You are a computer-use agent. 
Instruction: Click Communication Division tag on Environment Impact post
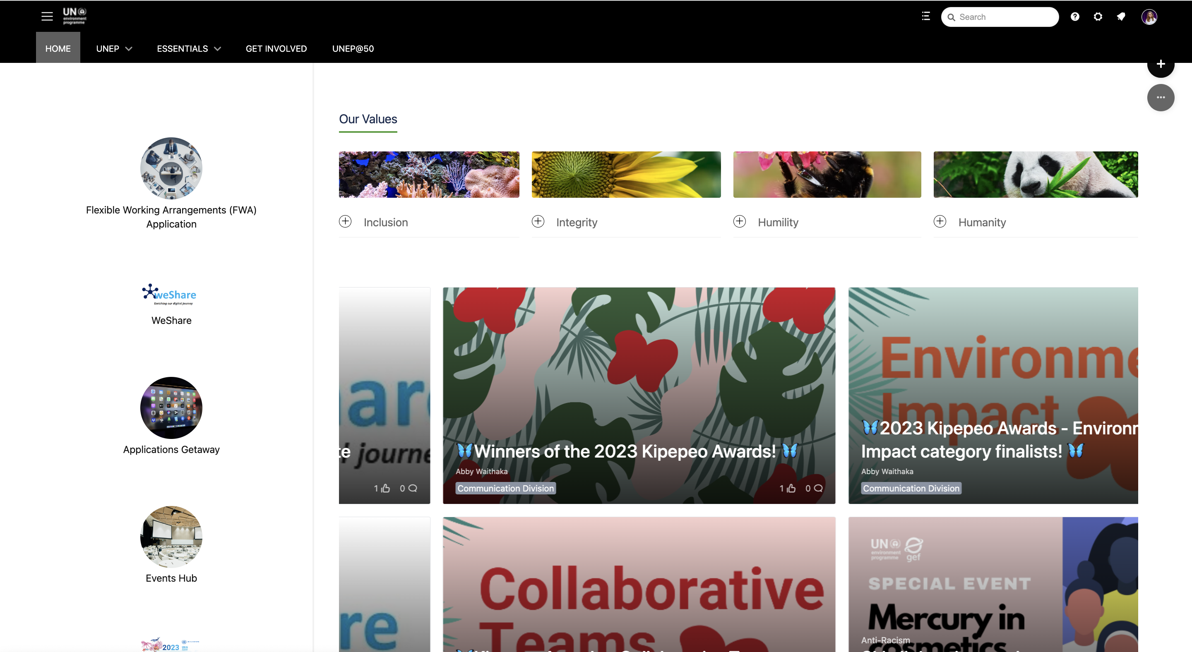pyautogui.click(x=911, y=488)
